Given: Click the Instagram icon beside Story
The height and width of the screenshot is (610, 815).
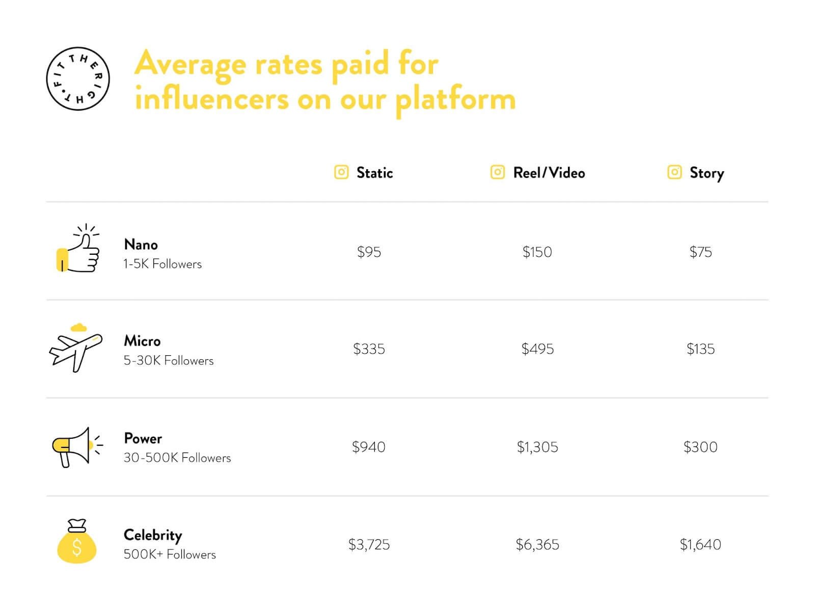Looking at the screenshot, I should [674, 172].
